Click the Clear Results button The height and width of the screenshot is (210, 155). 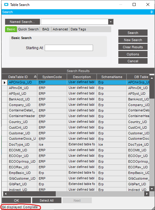tap(133, 47)
